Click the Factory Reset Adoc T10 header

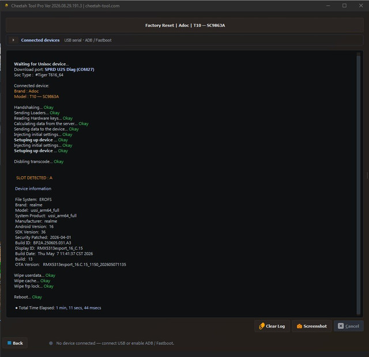185,25
